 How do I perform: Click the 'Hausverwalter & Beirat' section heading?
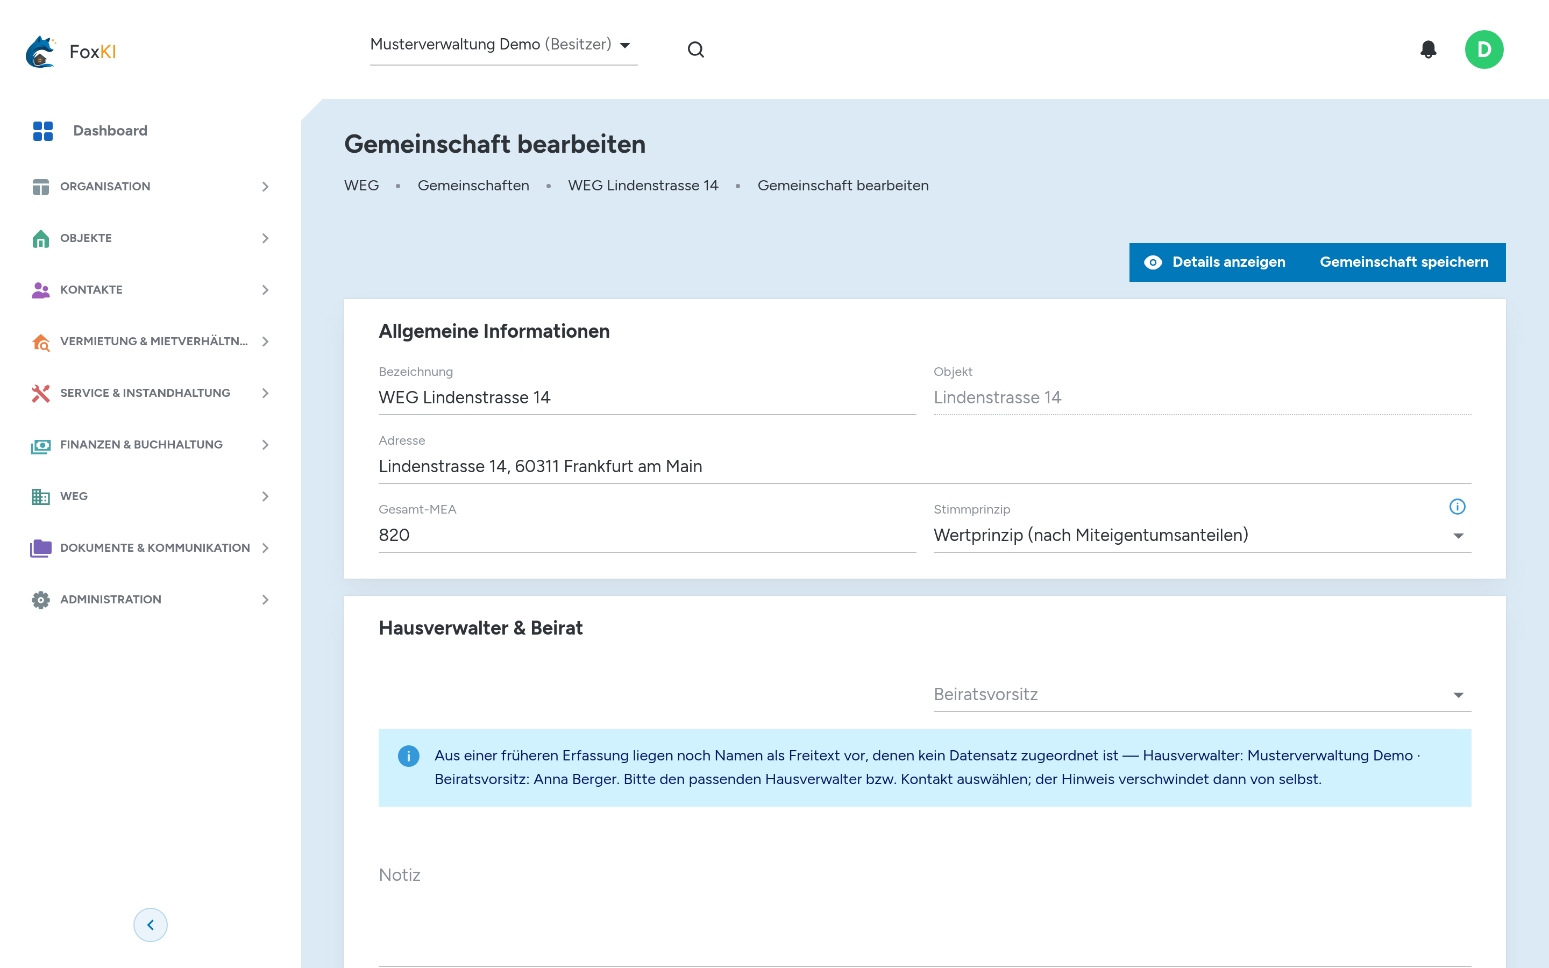pos(481,628)
